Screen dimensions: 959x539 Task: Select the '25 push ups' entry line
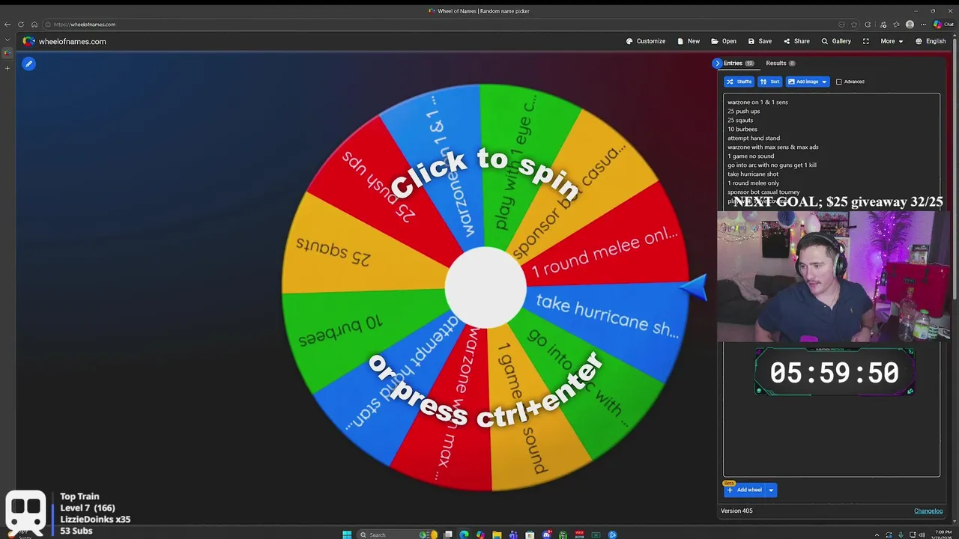tap(743, 111)
